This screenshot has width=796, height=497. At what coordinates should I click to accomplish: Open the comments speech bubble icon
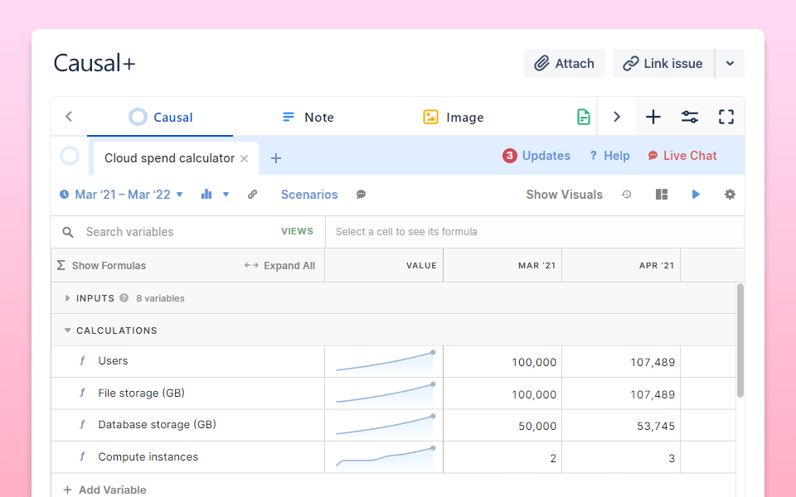[362, 195]
